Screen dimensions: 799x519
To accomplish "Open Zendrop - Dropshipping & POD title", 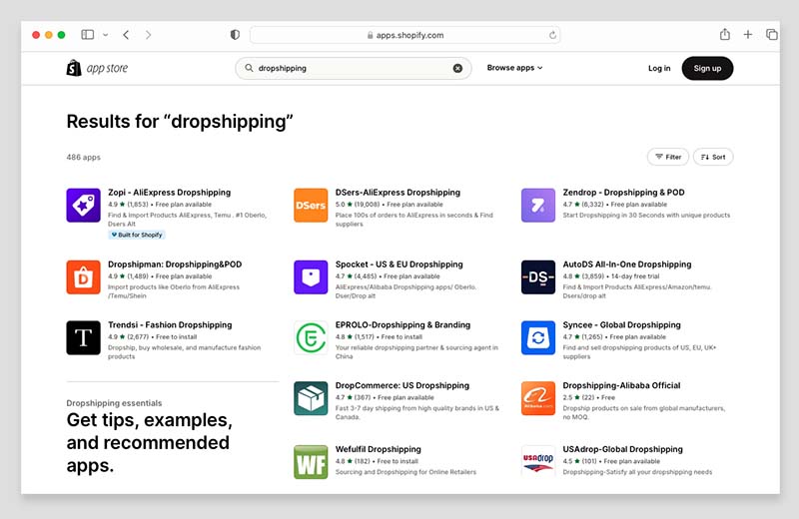I will [623, 193].
